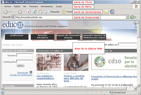
Task: Click the yellow note icon in toolbar
Action: pos(106,12)
